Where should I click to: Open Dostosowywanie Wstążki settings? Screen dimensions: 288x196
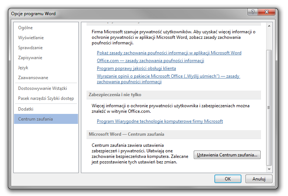pyautogui.click(x=46, y=88)
